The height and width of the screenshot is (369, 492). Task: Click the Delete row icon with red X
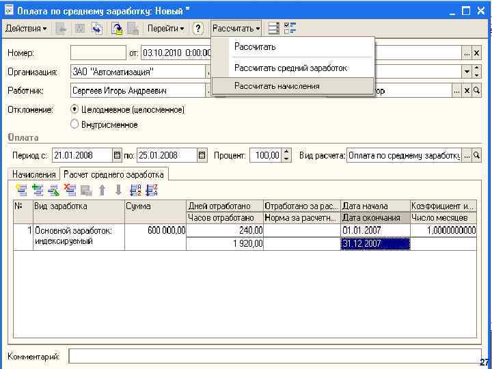pos(70,190)
